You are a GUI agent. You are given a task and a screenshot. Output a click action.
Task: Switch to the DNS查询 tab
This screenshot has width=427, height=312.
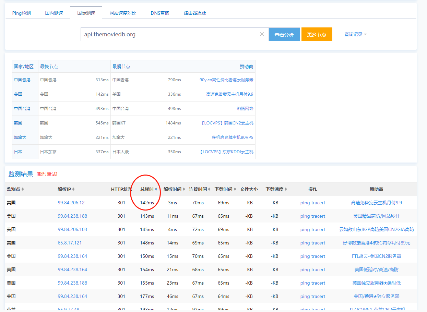click(160, 13)
